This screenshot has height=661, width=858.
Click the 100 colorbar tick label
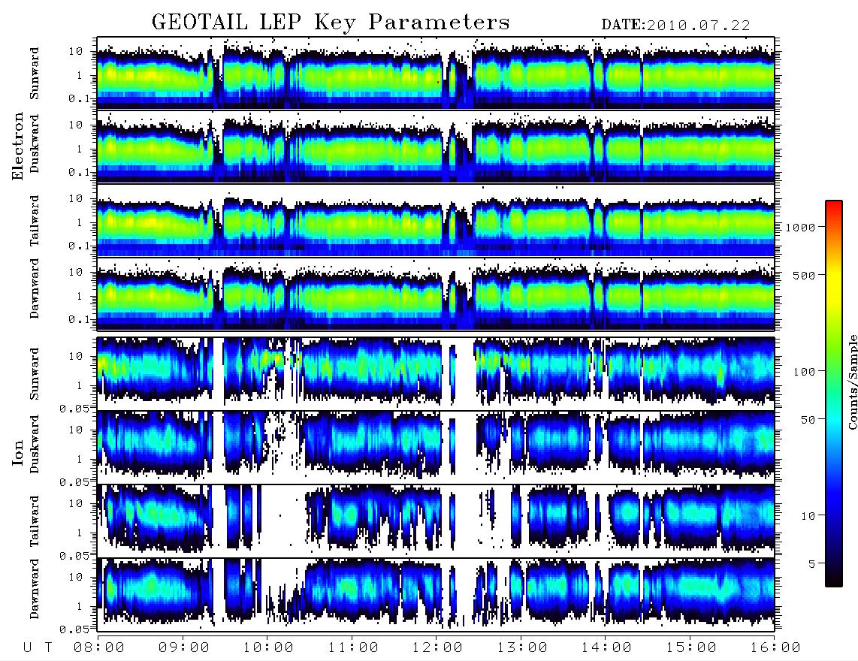(x=804, y=372)
